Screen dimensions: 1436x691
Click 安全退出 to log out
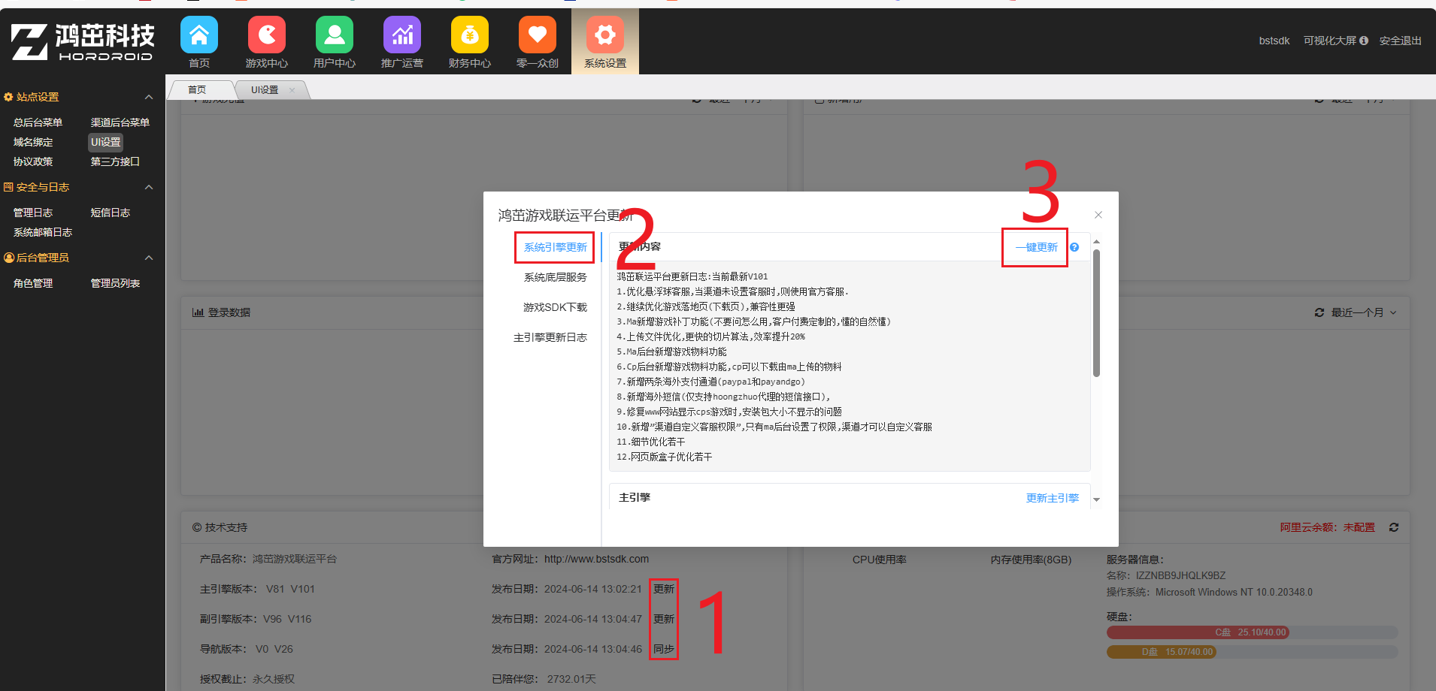[x=1400, y=41]
